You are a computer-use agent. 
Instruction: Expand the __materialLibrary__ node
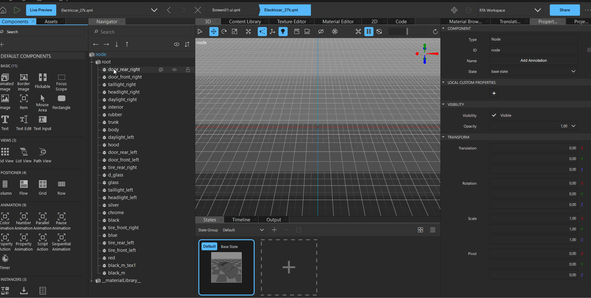click(92, 280)
